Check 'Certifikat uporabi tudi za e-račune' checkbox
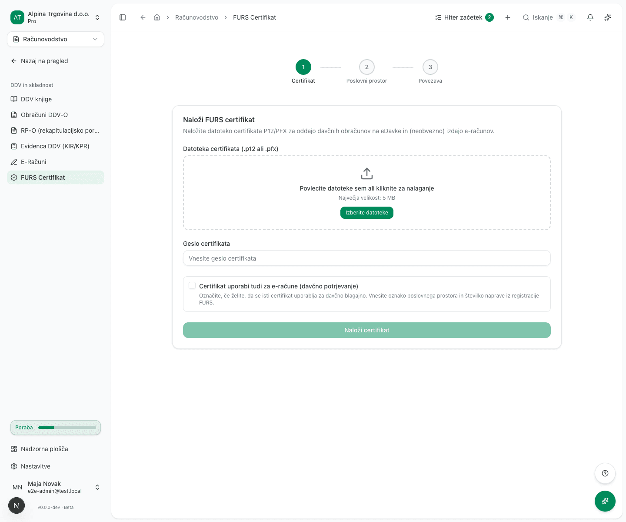 (192, 286)
